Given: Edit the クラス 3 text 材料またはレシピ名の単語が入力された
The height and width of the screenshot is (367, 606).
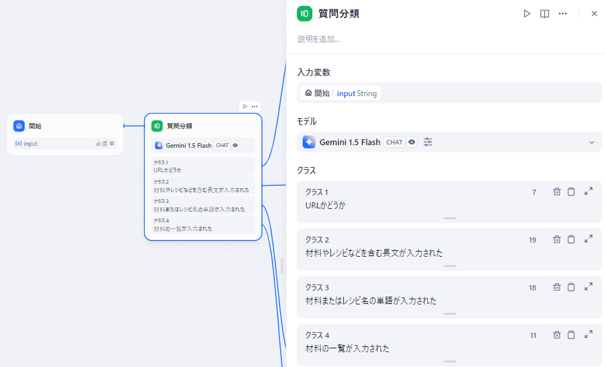Looking at the screenshot, I should 370,301.
